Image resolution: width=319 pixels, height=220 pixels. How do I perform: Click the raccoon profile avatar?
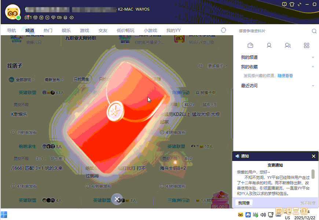[12, 12]
